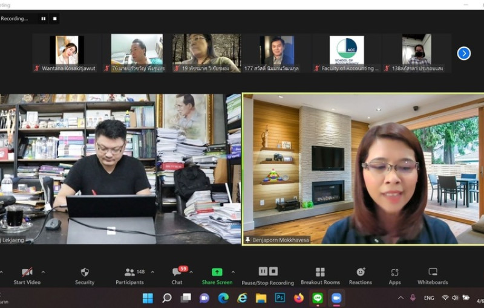Expand the caret next to Chat
The width and height of the screenshot is (484, 308).
click(191, 272)
